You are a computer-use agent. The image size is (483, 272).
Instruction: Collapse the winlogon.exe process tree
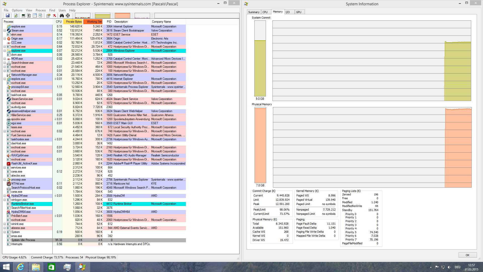click(x=5, y=200)
